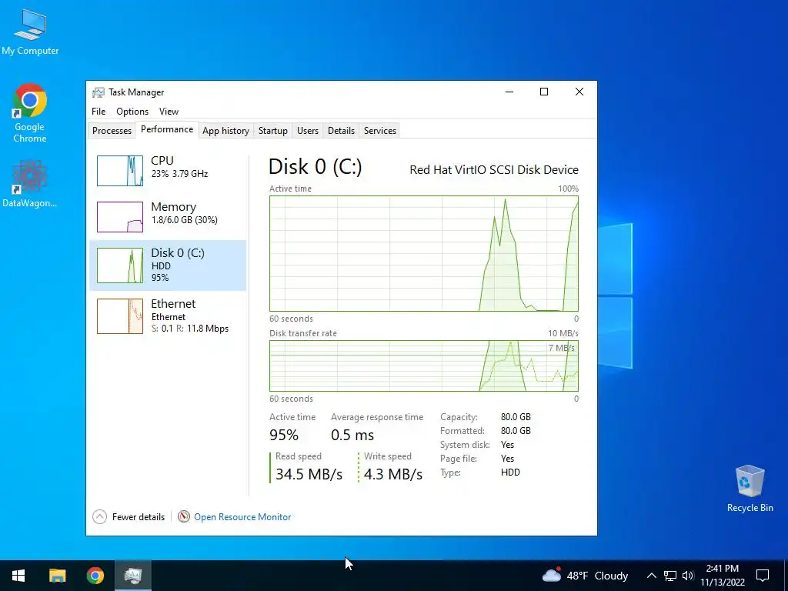This screenshot has height=591, width=788.
Task: Click Capacity 80.0 GB value
Action: tap(516, 417)
